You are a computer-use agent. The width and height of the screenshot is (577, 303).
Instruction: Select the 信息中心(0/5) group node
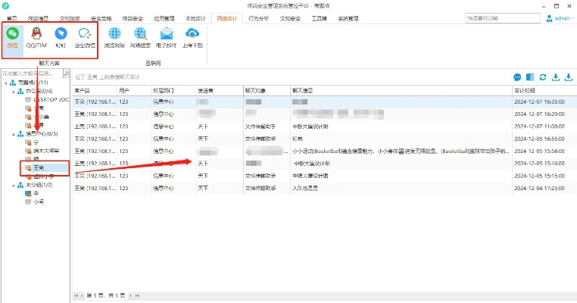[x=42, y=134]
